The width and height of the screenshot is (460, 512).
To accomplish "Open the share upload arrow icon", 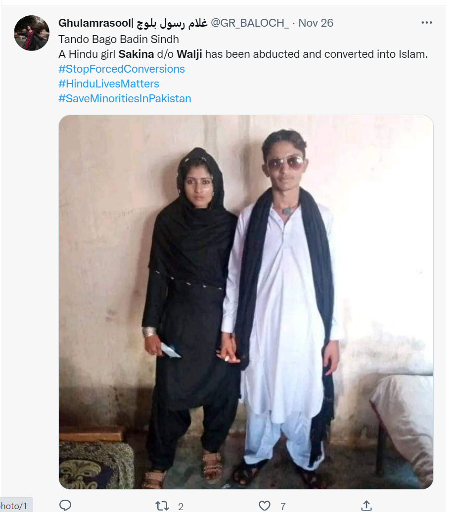I will 367,505.
